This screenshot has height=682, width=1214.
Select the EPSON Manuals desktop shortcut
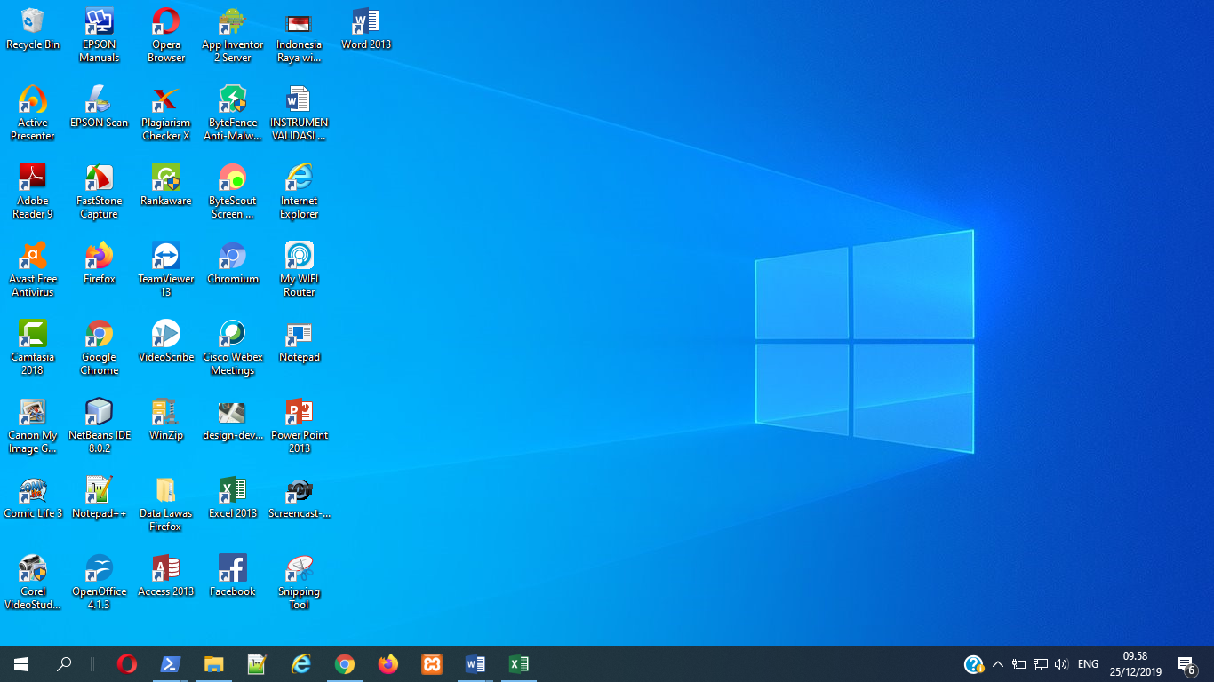tap(99, 35)
